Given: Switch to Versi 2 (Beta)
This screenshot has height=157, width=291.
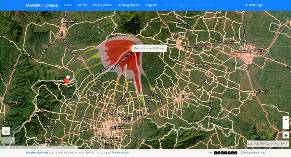Looking at the screenshot, I should click(x=204, y=5).
